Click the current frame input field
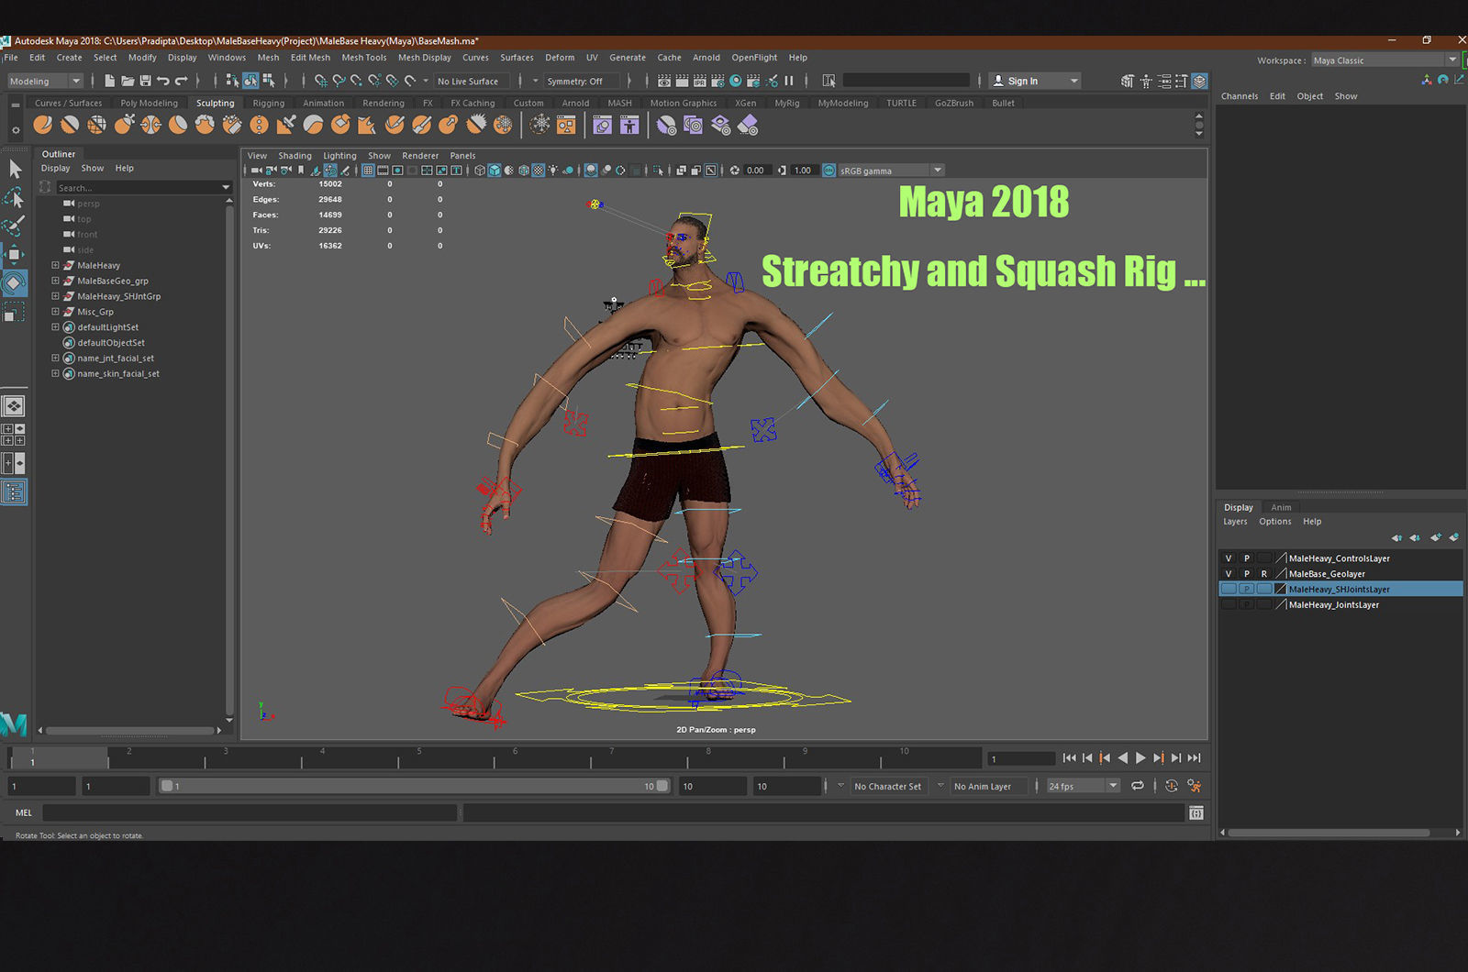 pyautogui.click(x=1021, y=759)
